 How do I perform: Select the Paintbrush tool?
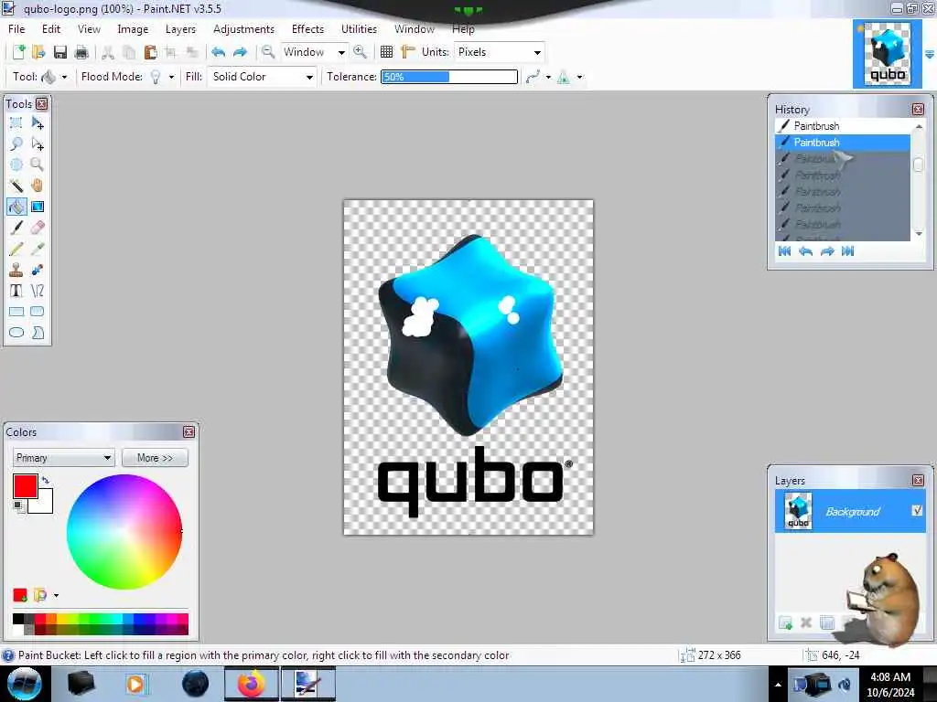[x=16, y=228]
